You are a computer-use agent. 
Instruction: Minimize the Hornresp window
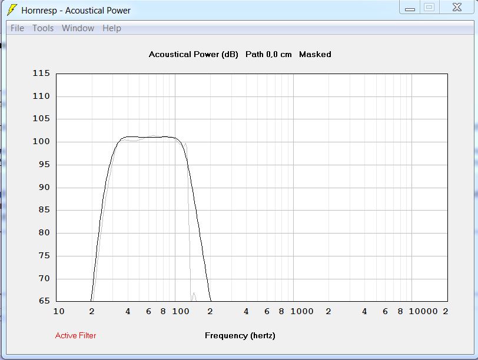[410, 7]
